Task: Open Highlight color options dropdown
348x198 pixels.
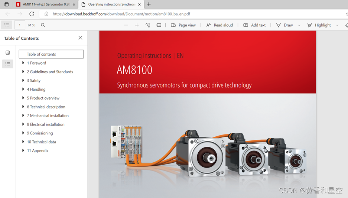Action: coord(337,25)
